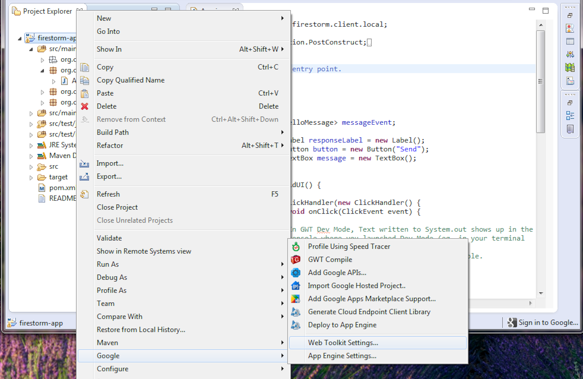Maximize the editor area
Image resolution: width=583 pixels, height=379 pixels.
pos(546,11)
